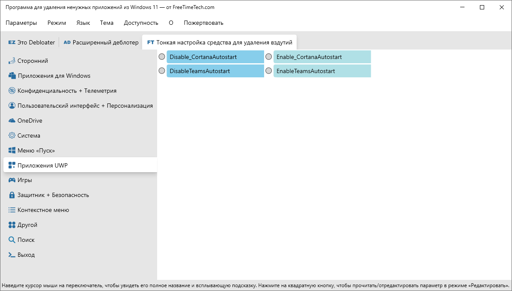512x291 pixels.
Task: Open the Система gear icon
Action: click(12, 135)
